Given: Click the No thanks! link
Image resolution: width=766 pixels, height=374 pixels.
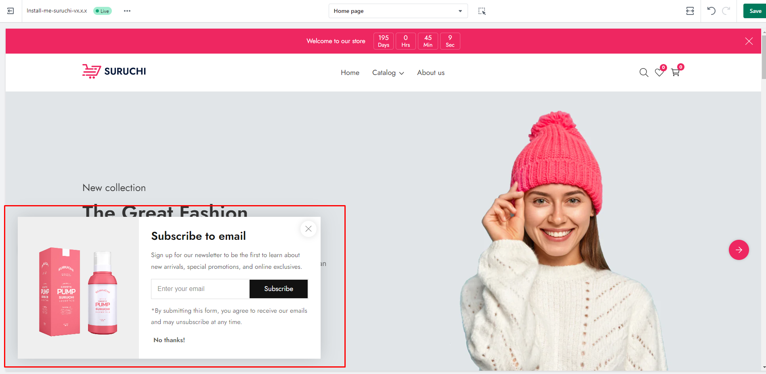Looking at the screenshot, I should click(x=169, y=340).
